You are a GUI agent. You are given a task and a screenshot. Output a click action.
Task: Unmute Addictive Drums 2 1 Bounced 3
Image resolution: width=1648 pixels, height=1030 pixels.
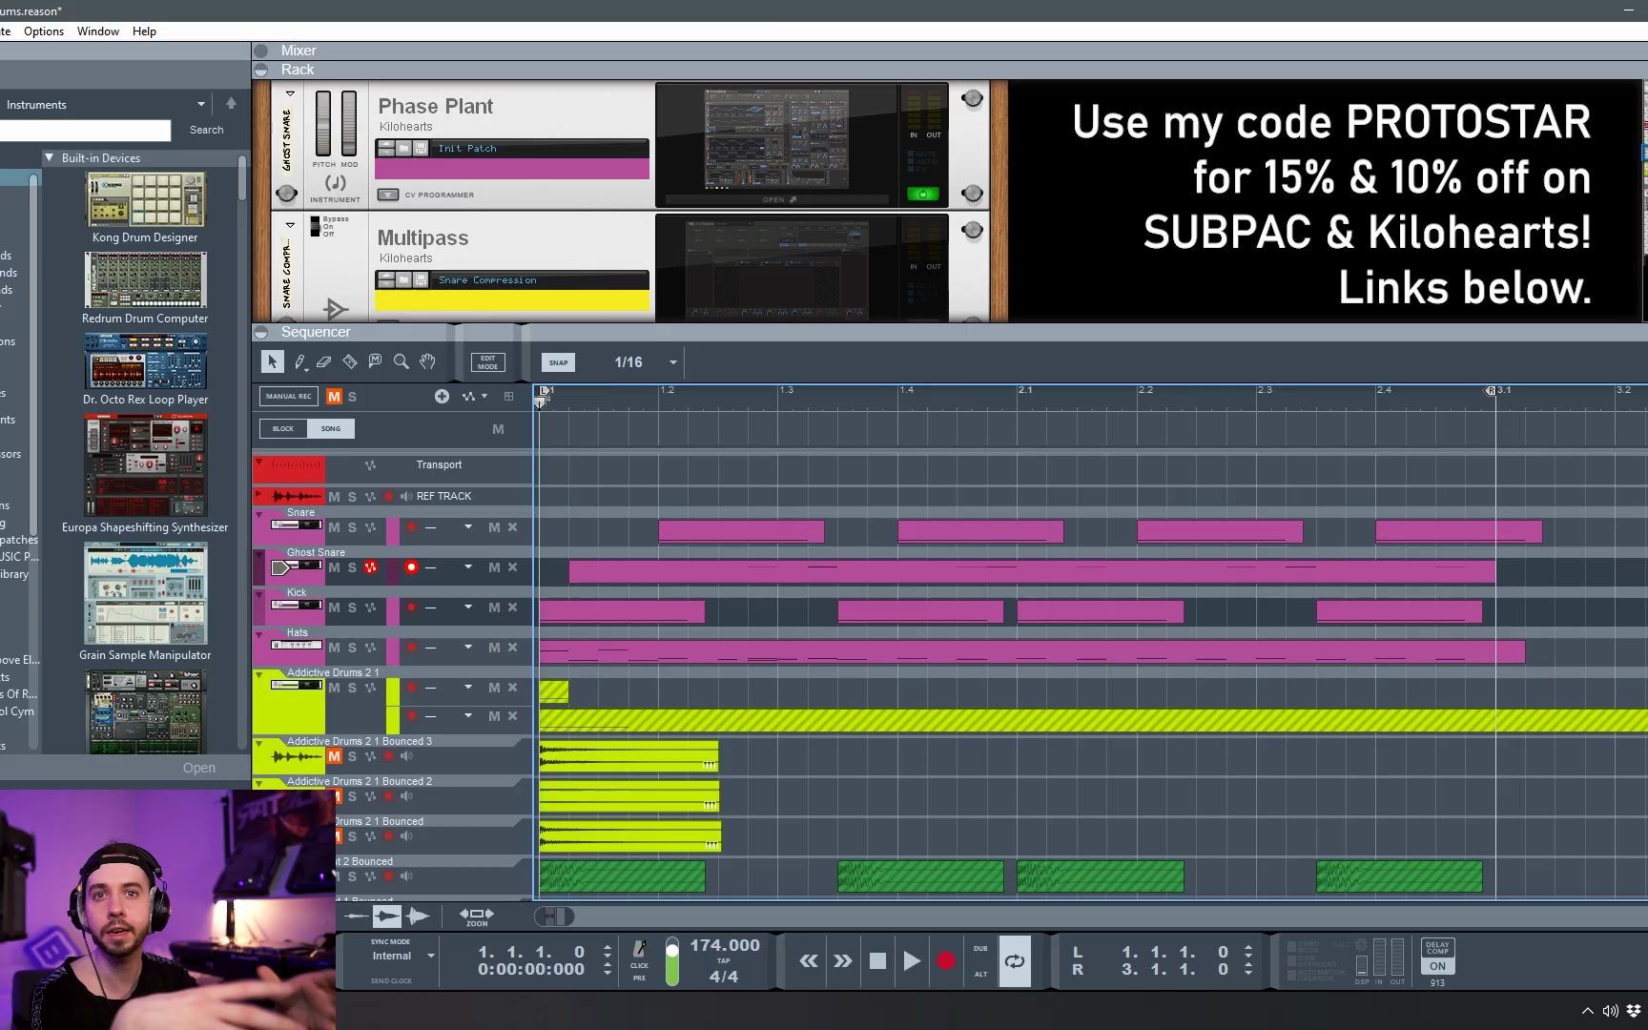click(x=334, y=756)
